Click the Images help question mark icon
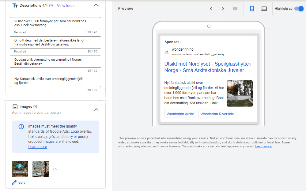Screen dimensions: 306x191 [35, 106]
